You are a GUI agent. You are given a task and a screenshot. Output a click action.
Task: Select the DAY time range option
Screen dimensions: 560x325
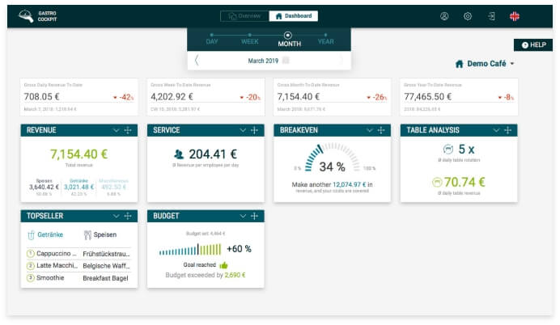click(x=212, y=41)
